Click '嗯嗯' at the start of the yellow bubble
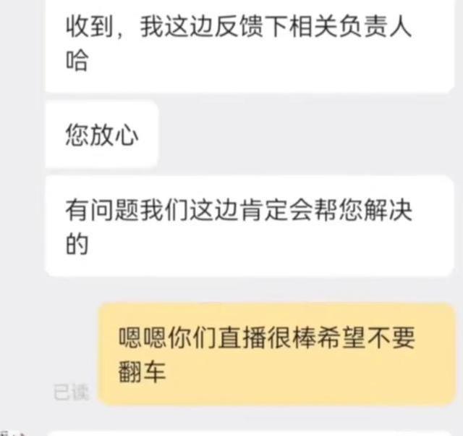Image resolution: width=463 pixels, height=436 pixels. [x=143, y=338]
